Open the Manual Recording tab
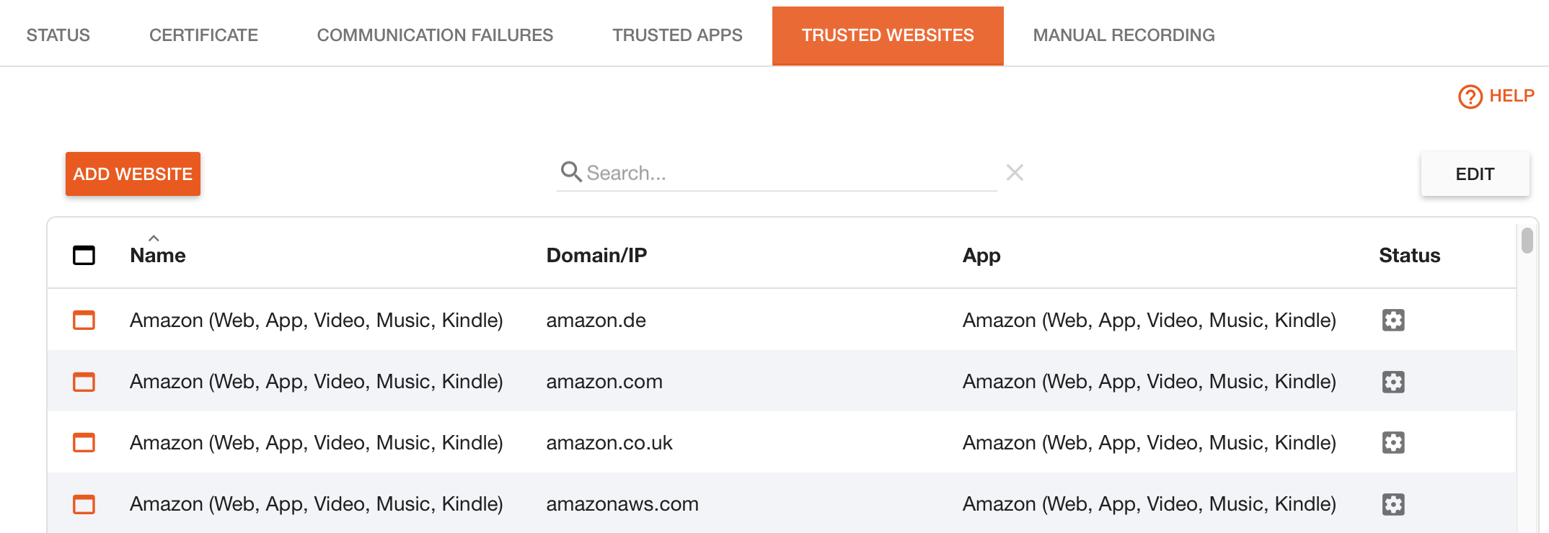Viewport: 1549px width, 533px height. (1124, 35)
